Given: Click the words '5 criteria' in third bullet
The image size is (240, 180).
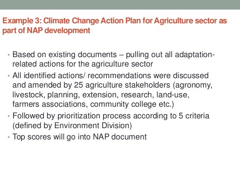Looking at the screenshot, I should [x=194, y=116].
